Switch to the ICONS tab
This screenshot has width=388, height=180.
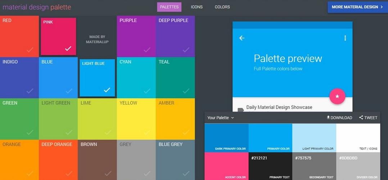(x=197, y=7)
